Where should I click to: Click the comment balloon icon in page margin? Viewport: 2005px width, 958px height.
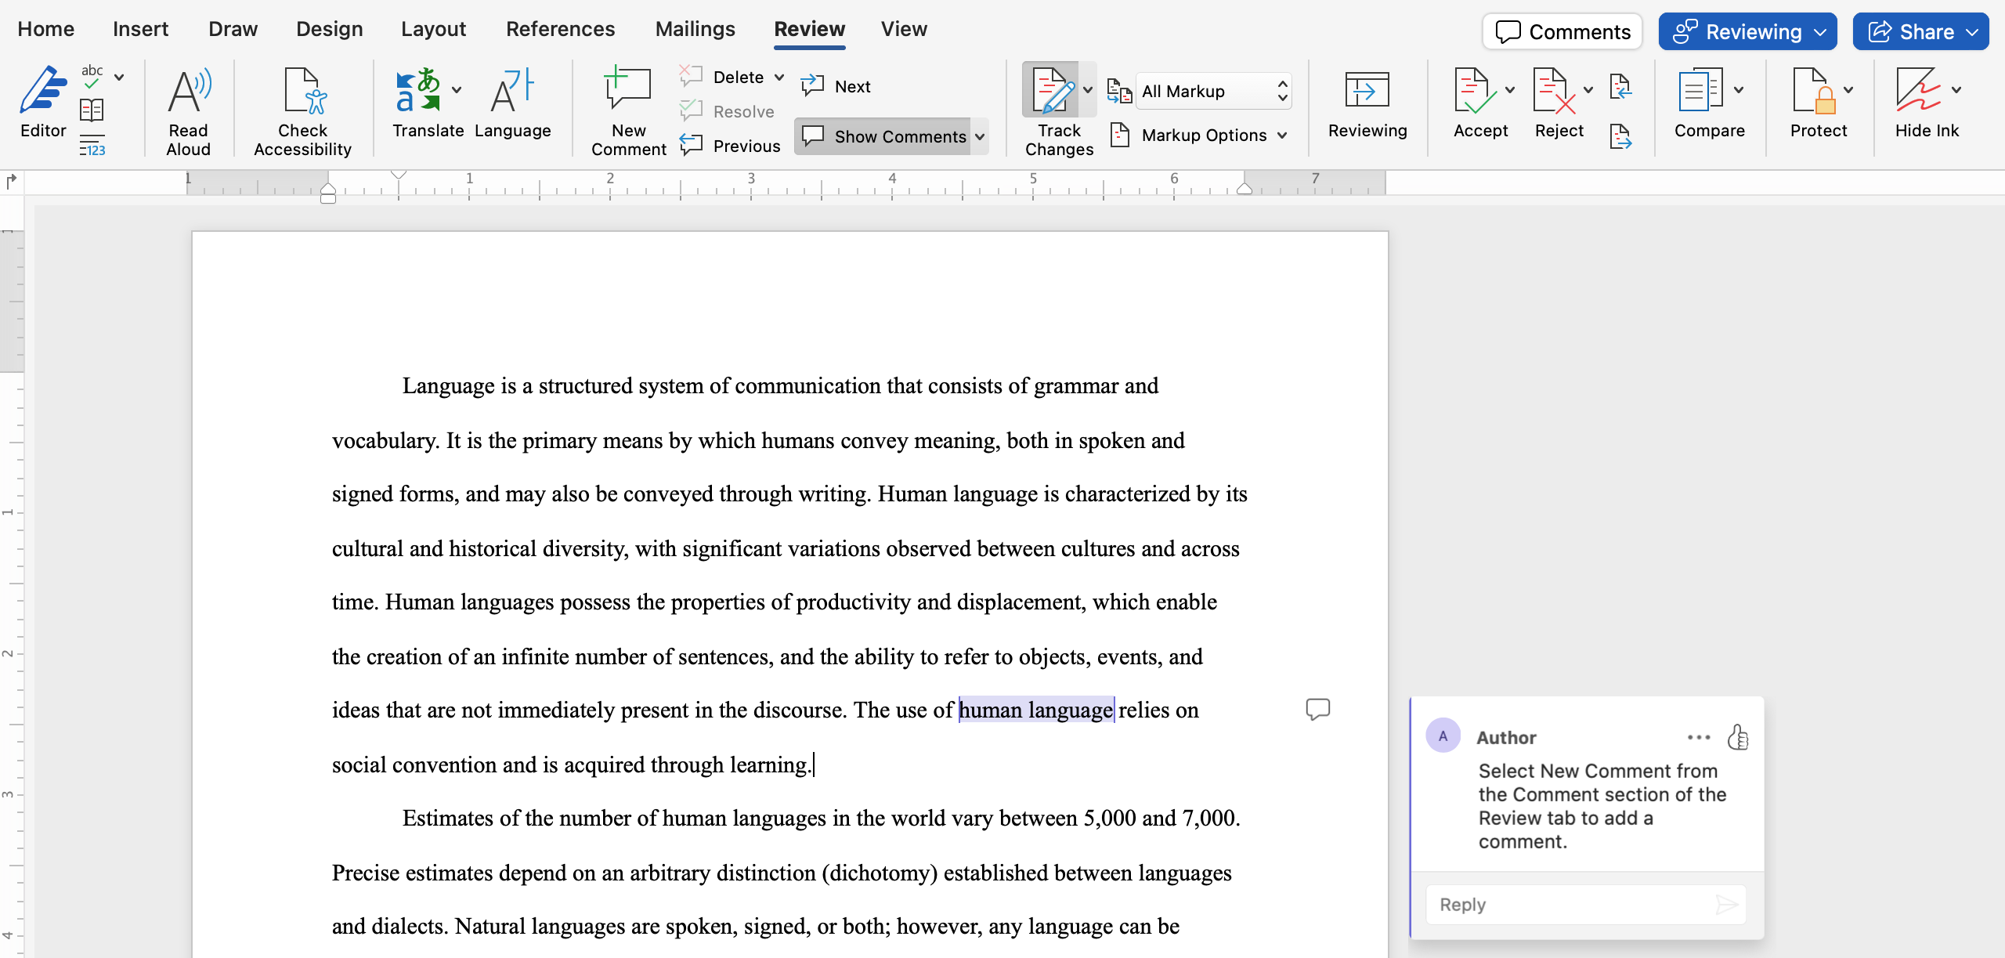click(x=1318, y=709)
